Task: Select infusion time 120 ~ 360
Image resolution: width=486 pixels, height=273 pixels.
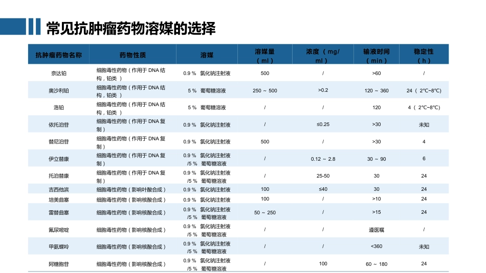Action: 377,91
